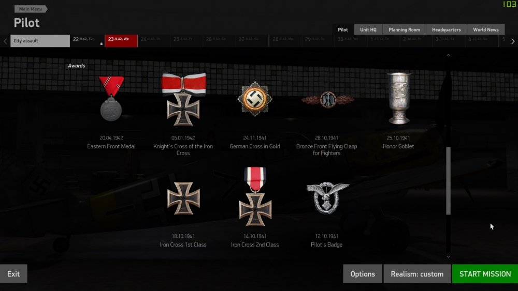
Task: Click the Iron Cross 2nd Class medal
Action: point(255,197)
